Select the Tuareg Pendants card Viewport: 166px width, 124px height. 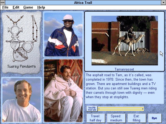(x=22, y=43)
